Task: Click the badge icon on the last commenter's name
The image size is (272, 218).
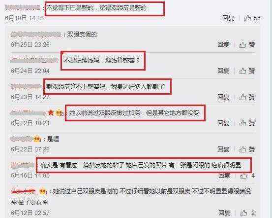Action: pos(43,191)
